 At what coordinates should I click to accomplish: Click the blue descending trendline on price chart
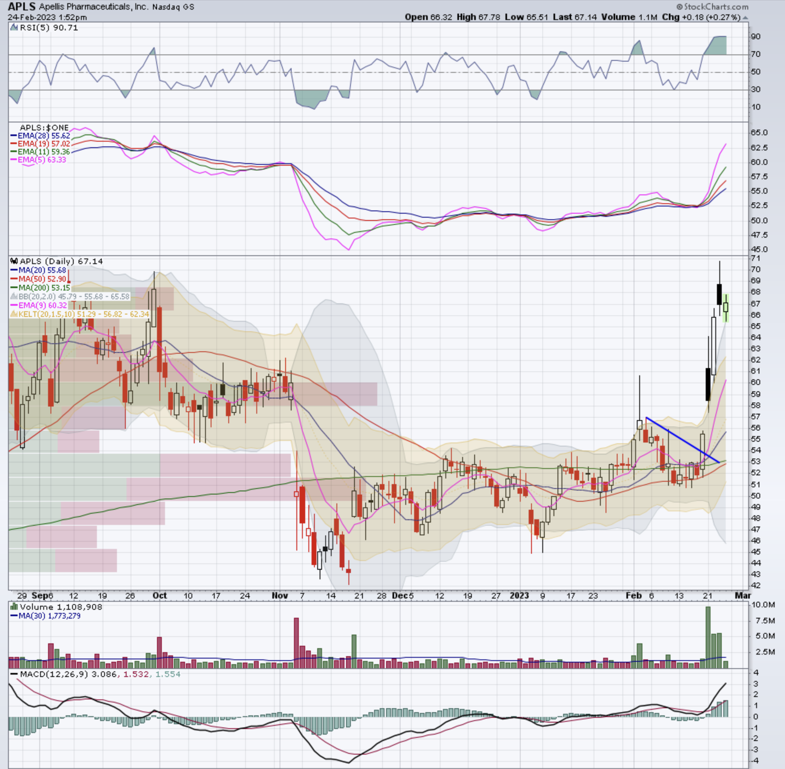pyautogui.click(x=682, y=440)
